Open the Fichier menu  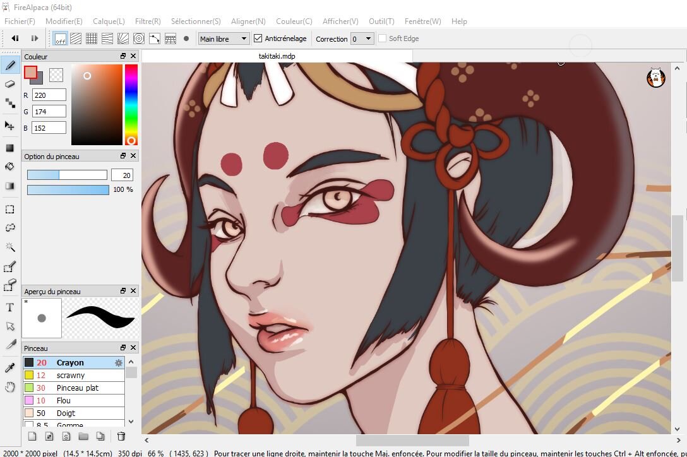click(x=20, y=21)
